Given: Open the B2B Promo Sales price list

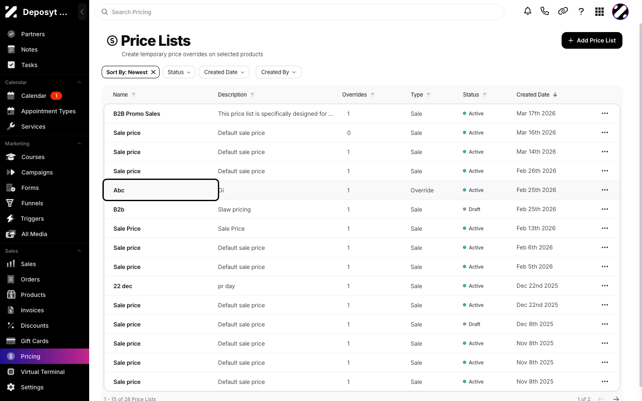Looking at the screenshot, I should [137, 114].
